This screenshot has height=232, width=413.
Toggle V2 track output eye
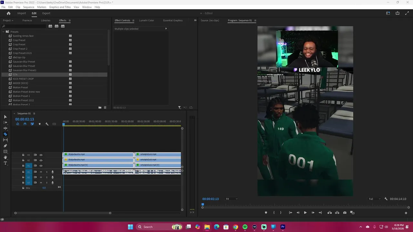[41, 160]
